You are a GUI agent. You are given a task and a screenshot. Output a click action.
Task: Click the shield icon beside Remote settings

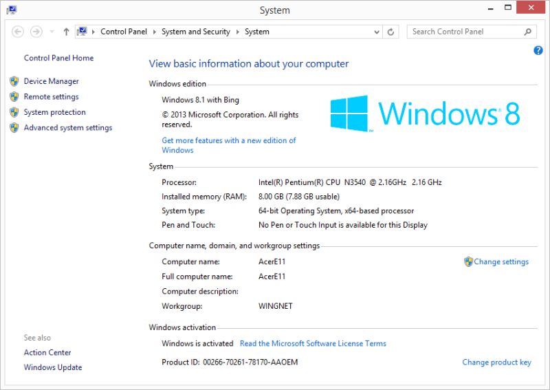click(14, 96)
